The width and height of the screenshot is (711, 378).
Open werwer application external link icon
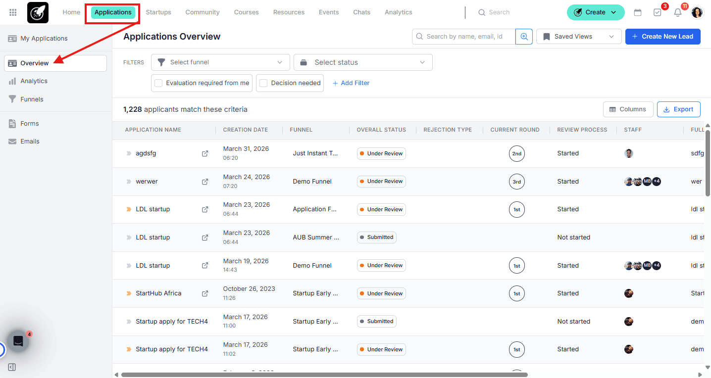pos(205,182)
